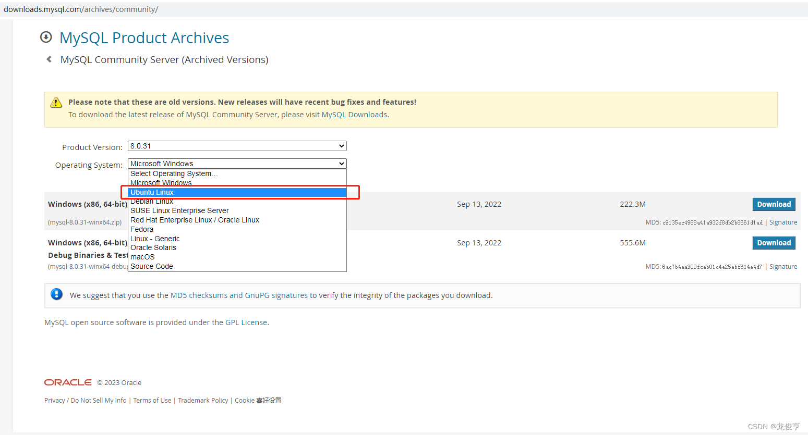Image resolution: width=808 pixels, height=435 pixels.
Task: Open the Trademark Policy link
Action: pos(203,401)
